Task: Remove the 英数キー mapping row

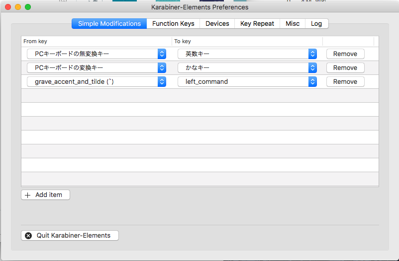Action: 345,54
